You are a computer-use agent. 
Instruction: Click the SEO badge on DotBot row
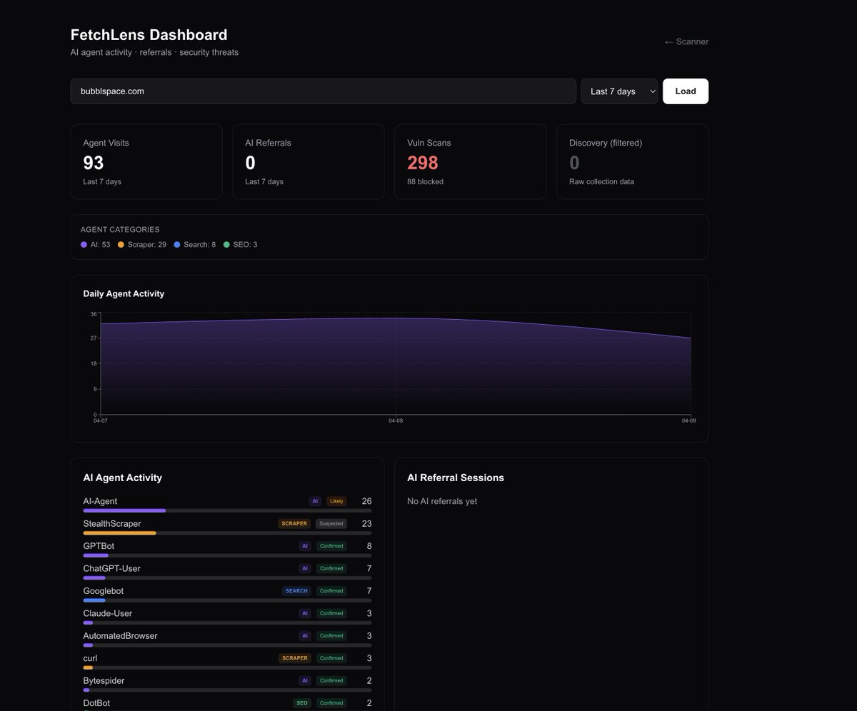(x=302, y=703)
